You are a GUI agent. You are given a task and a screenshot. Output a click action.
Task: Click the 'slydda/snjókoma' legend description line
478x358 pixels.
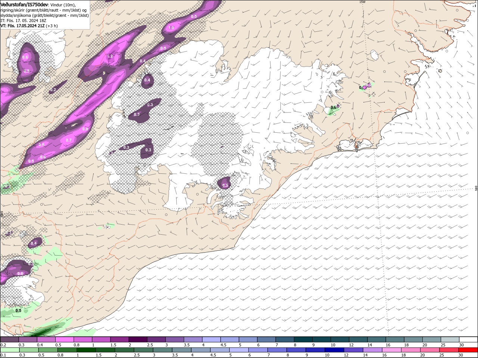click(44, 15)
